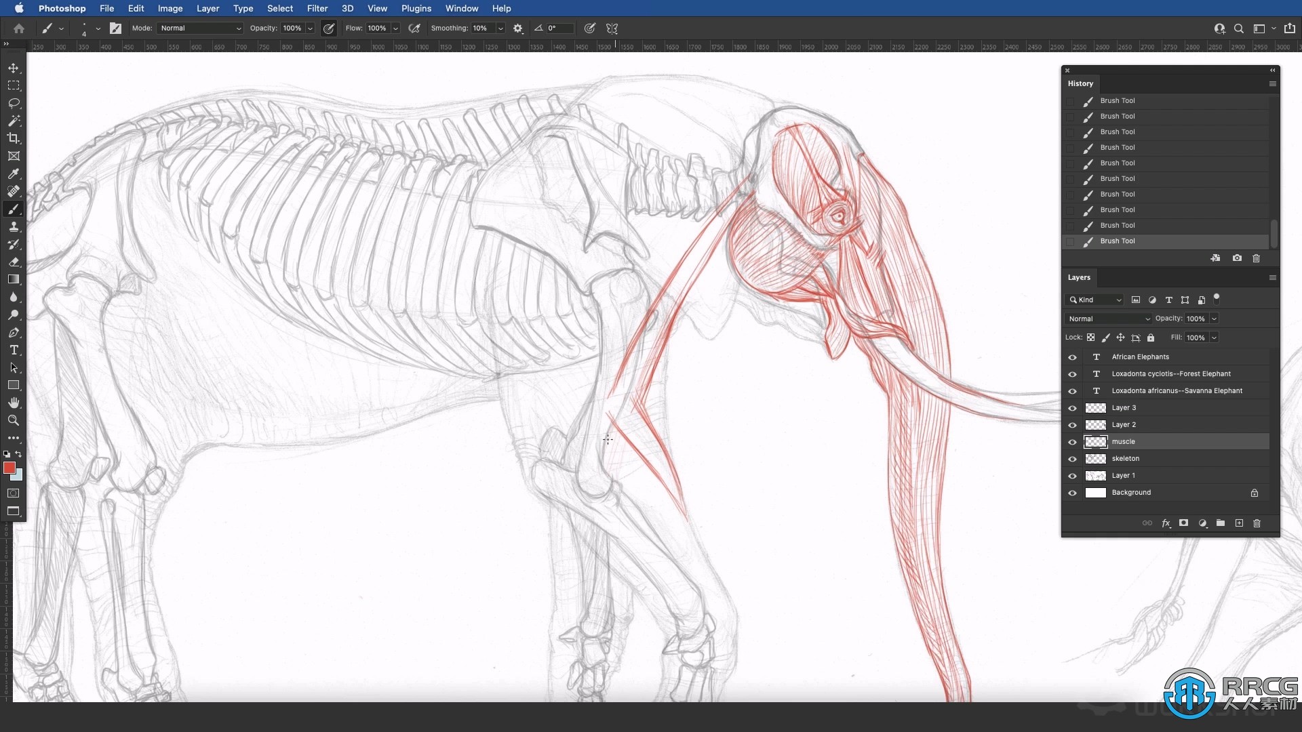Viewport: 1302px width, 732px height.
Task: Enable airbrush-style build-up
Action: 414,28
